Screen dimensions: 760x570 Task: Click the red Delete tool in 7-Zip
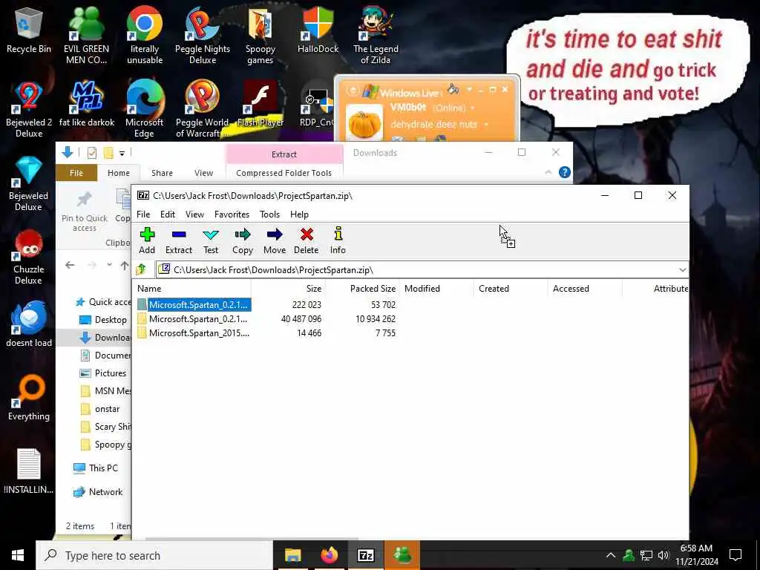tap(307, 241)
